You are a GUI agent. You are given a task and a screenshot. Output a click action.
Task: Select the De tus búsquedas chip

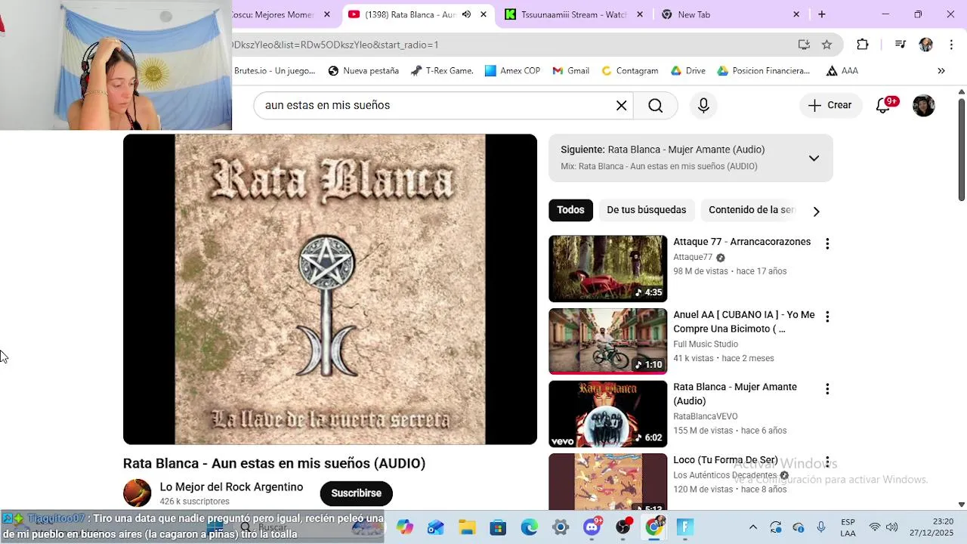click(646, 210)
